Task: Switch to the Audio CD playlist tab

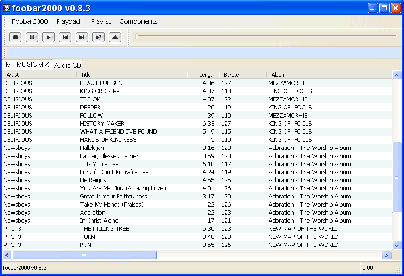Action: click(x=68, y=65)
